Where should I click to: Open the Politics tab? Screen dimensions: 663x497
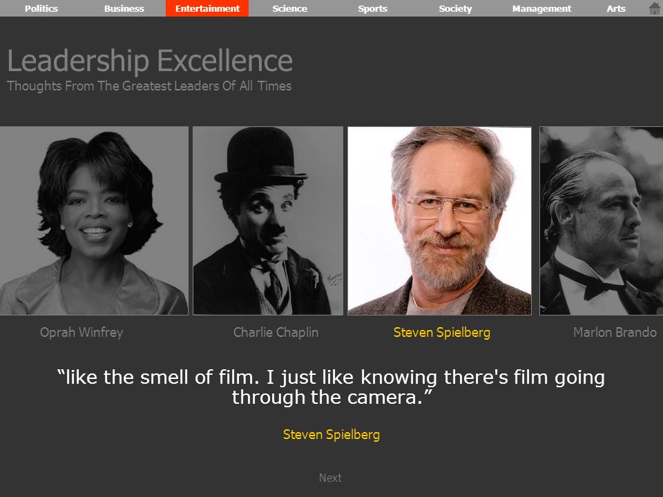tap(41, 8)
